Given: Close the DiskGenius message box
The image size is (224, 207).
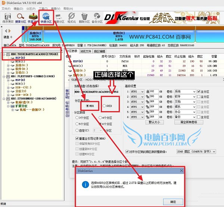Looking at the screenshot, I should point(181,170).
